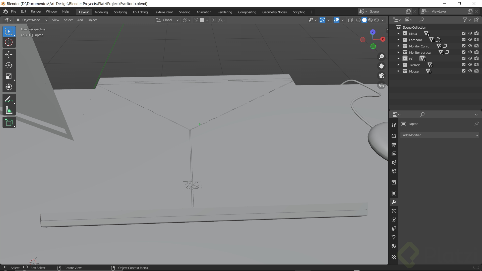Switch to the Shading workspace tab

185,12
